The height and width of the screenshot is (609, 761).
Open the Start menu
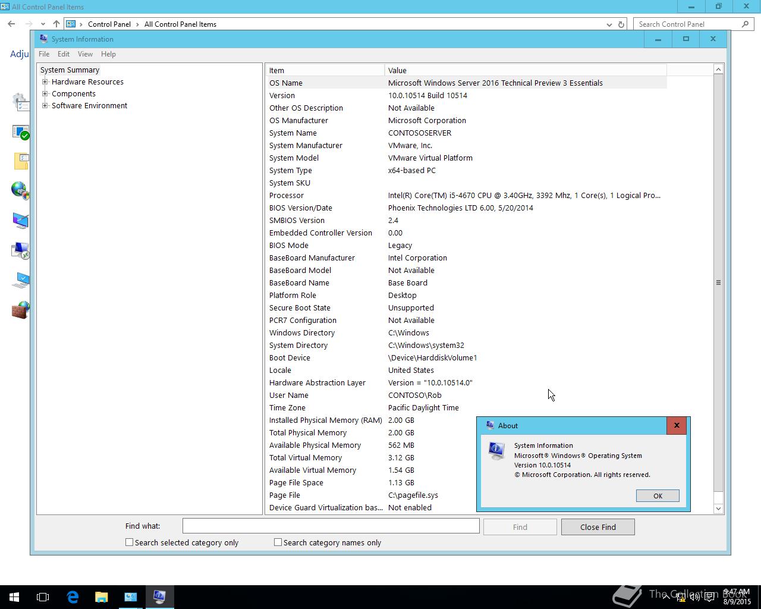point(14,597)
